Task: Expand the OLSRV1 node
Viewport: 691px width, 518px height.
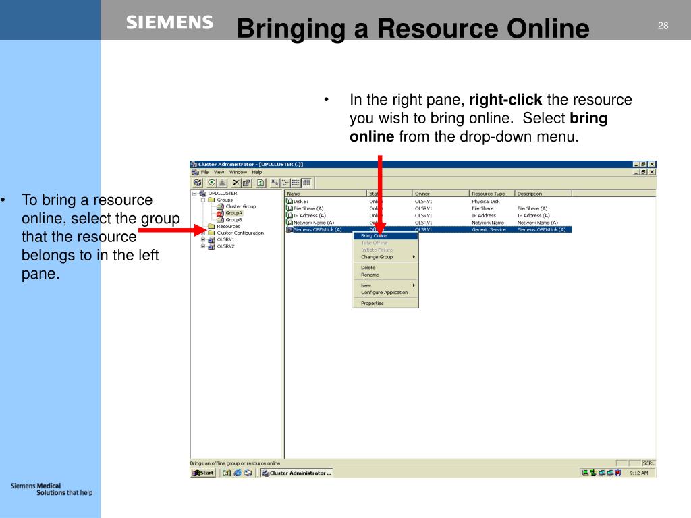Action: click(x=203, y=240)
